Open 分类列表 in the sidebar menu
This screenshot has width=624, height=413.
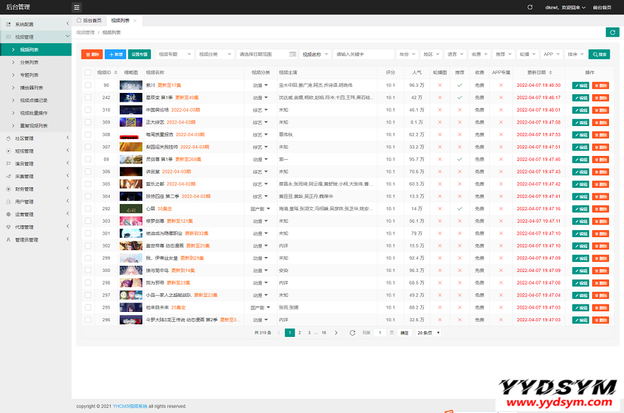click(x=29, y=62)
